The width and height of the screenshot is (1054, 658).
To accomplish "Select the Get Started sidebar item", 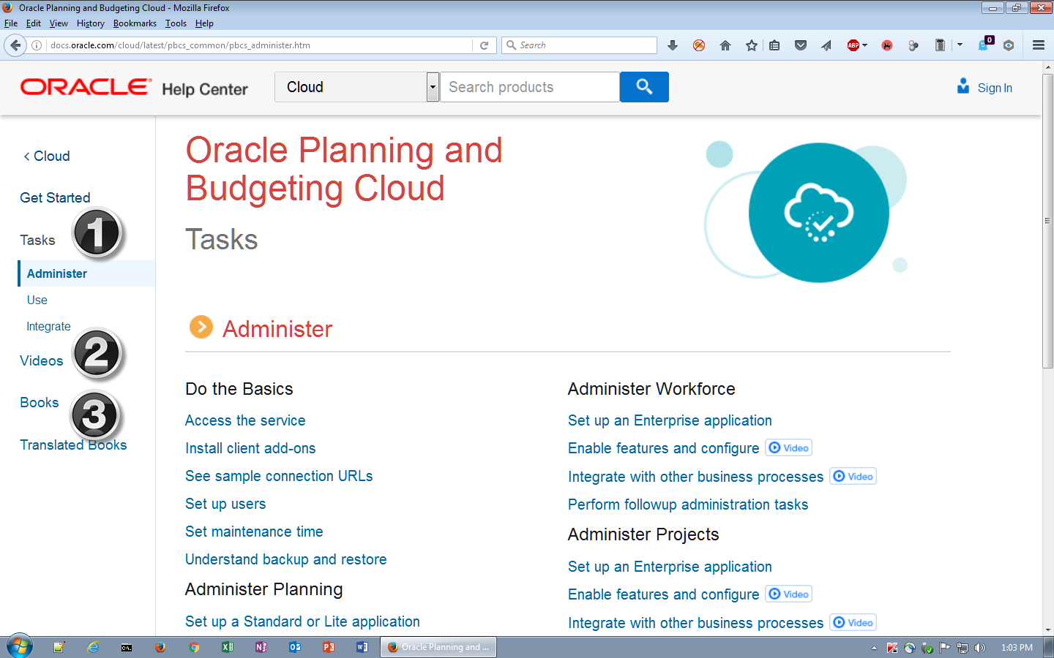I will click(x=55, y=197).
